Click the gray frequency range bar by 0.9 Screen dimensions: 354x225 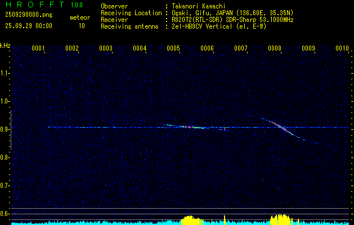(11, 130)
